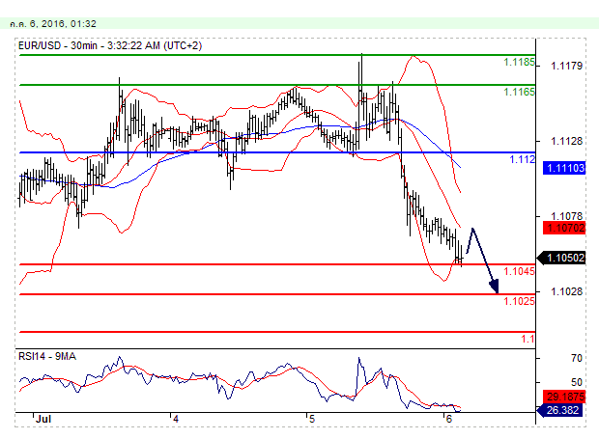Click the date header 'ค.ค. 6, 2016, 01:32'

53,24
